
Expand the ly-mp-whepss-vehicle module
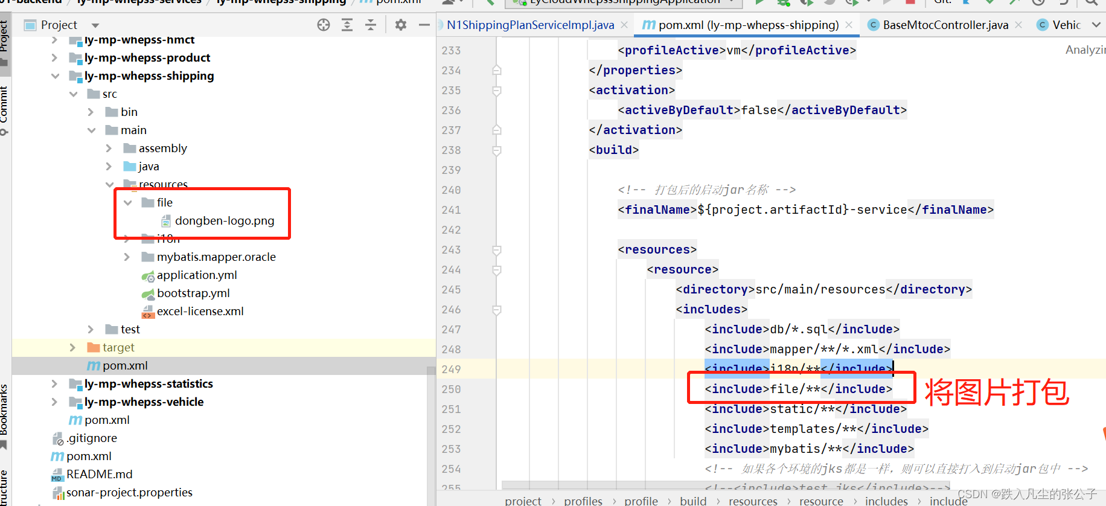point(54,402)
